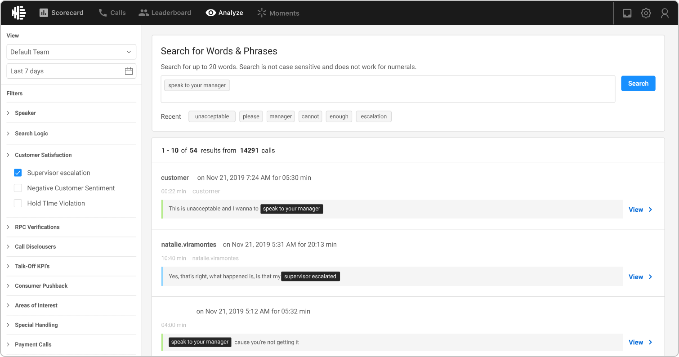Switch to the Calls tab

112,13
